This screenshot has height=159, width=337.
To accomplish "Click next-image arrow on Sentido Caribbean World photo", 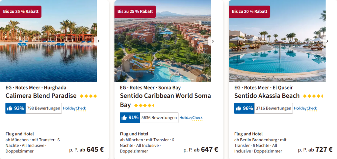I will click(x=213, y=41).
